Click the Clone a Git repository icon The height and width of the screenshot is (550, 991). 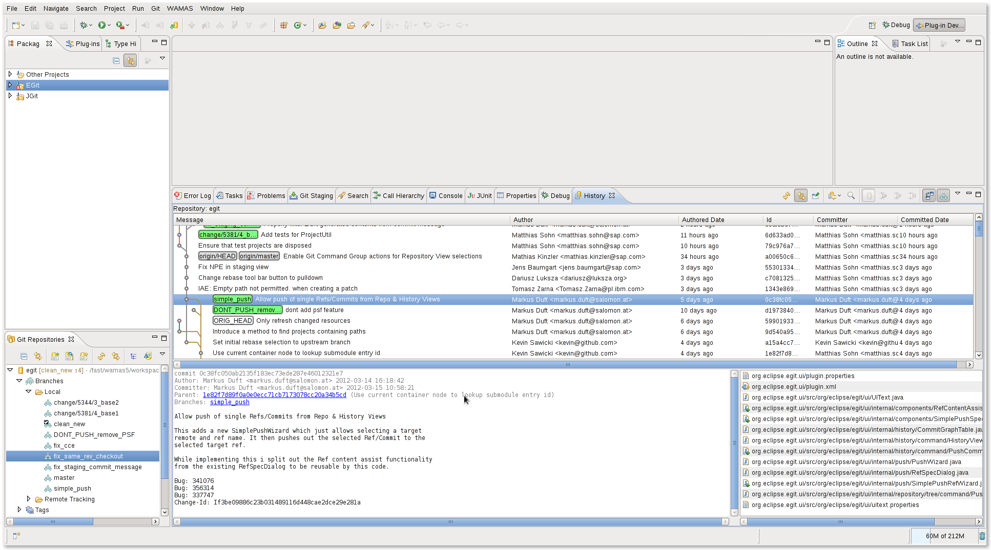pyautogui.click(x=69, y=356)
